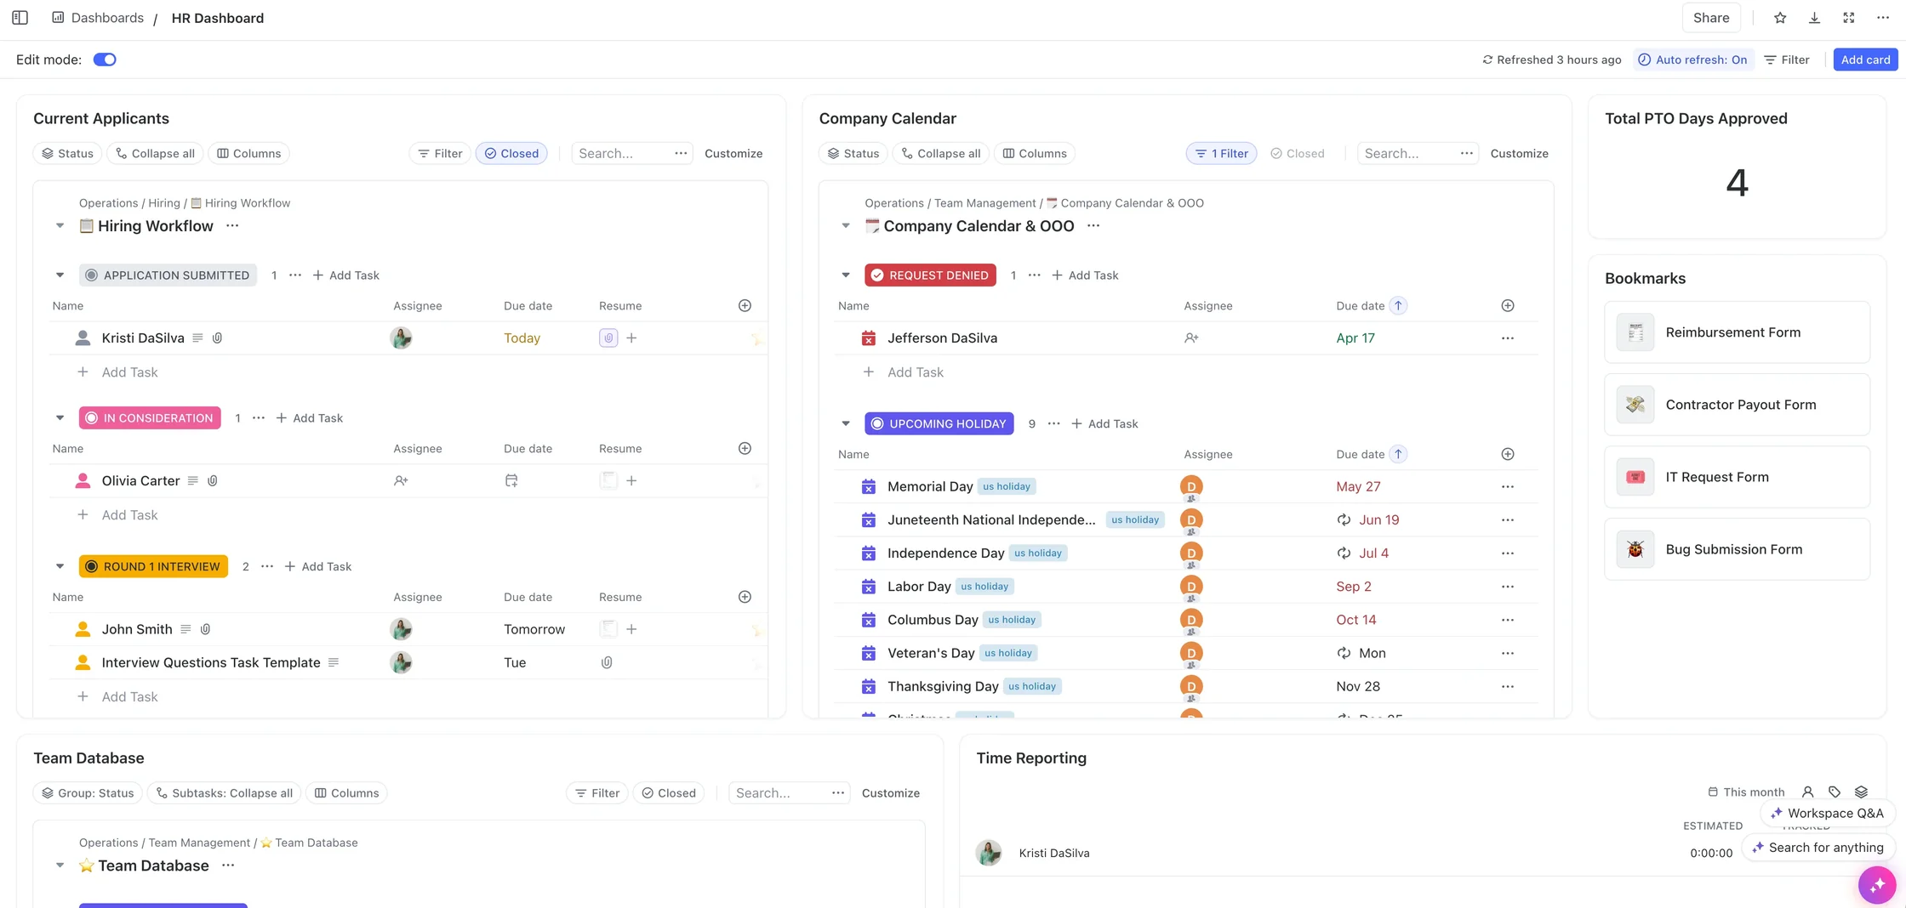Enter fullscreen mode via expand icon

(x=1849, y=18)
